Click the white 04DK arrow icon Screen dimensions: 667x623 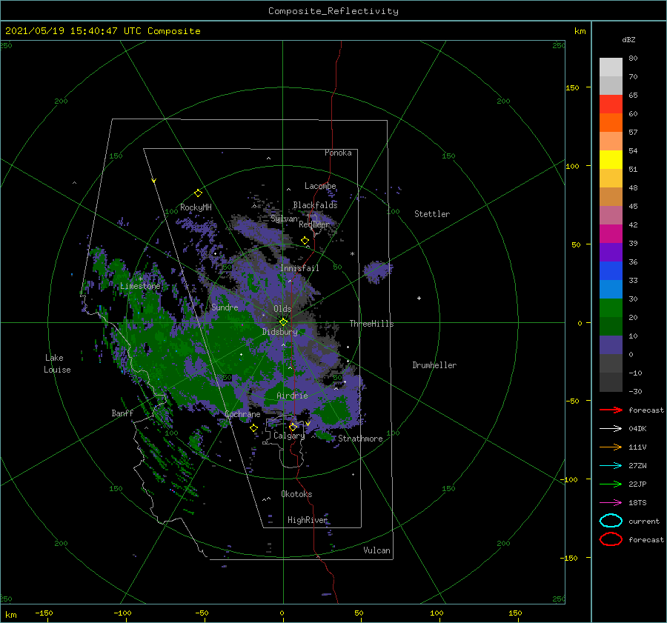[x=611, y=429]
